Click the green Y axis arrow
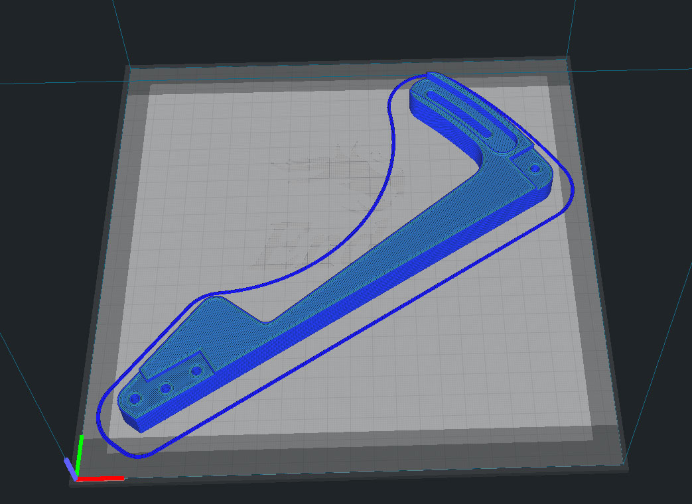Image resolution: width=692 pixels, height=504 pixels. tap(80, 455)
